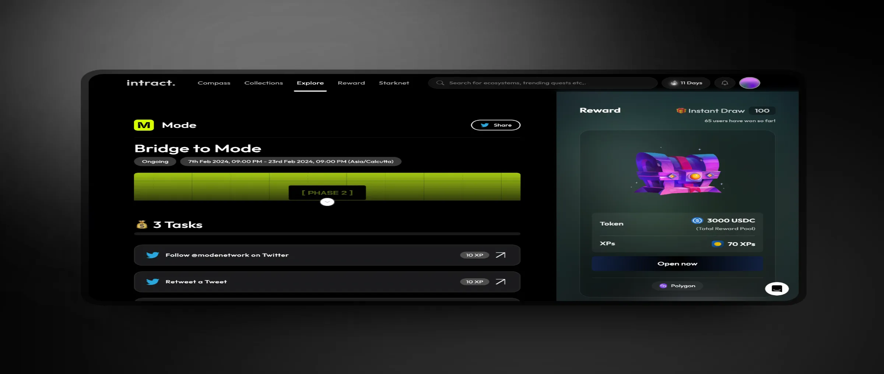Click the 10 XP badge on the Retweet task

(474, 282)
